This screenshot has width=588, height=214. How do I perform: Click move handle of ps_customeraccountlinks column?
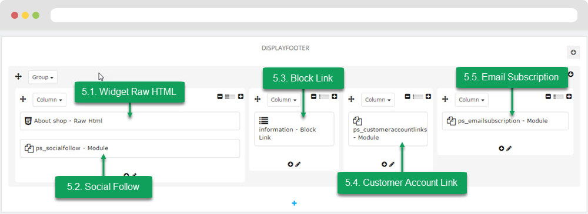(x=352, y=99)
